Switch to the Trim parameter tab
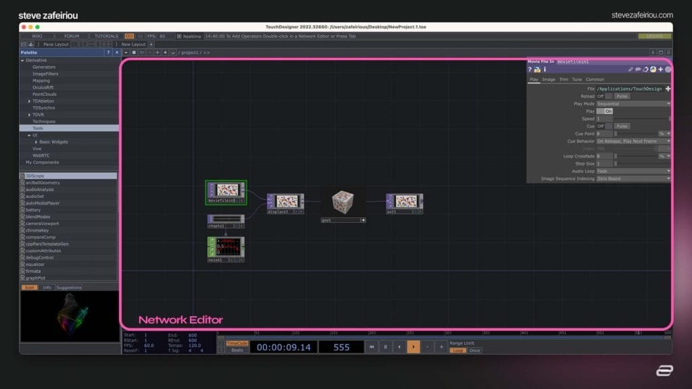Screen dimensions: 692x389 tap(564, 80)
